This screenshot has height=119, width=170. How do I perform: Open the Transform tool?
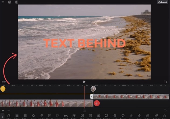pyautogui.click(x=107, y=116)
